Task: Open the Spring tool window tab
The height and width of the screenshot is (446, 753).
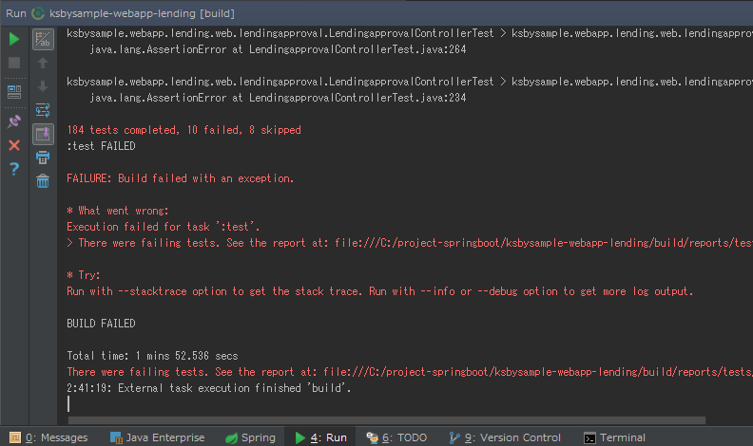Action: click(251, 437)
